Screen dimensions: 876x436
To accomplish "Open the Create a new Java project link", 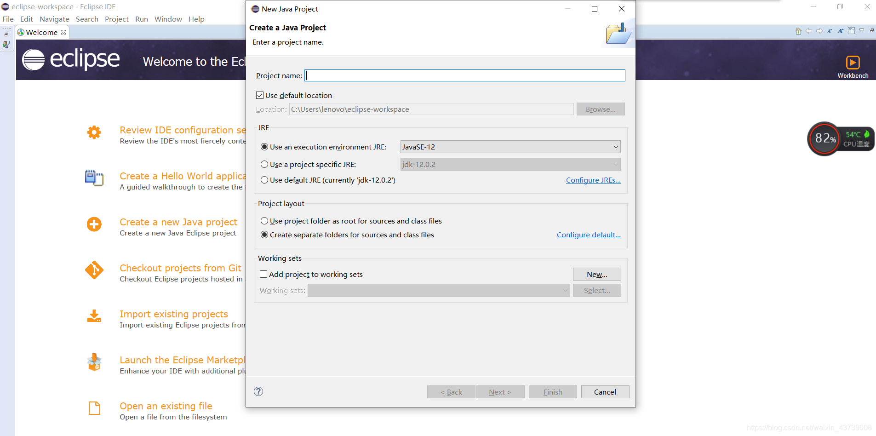I will click(x=178, y=222).
